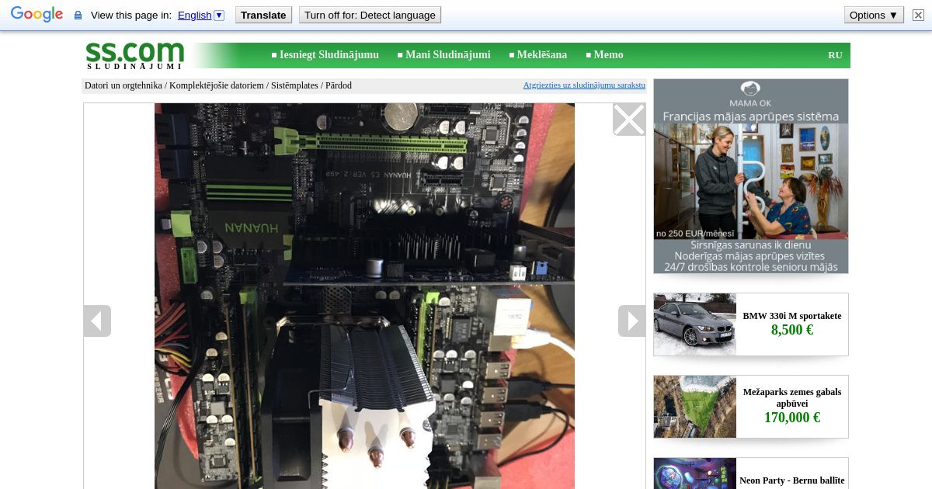The image size is (932, 489).
Task: Click Pārdod breadcrumb link
Action: (x=339, y=85)
